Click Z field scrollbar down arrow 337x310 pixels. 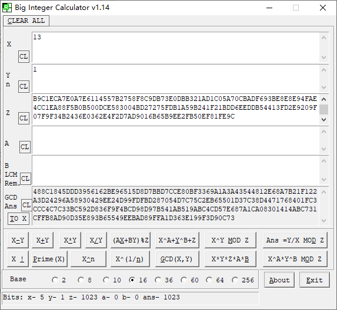pos(324,120)
